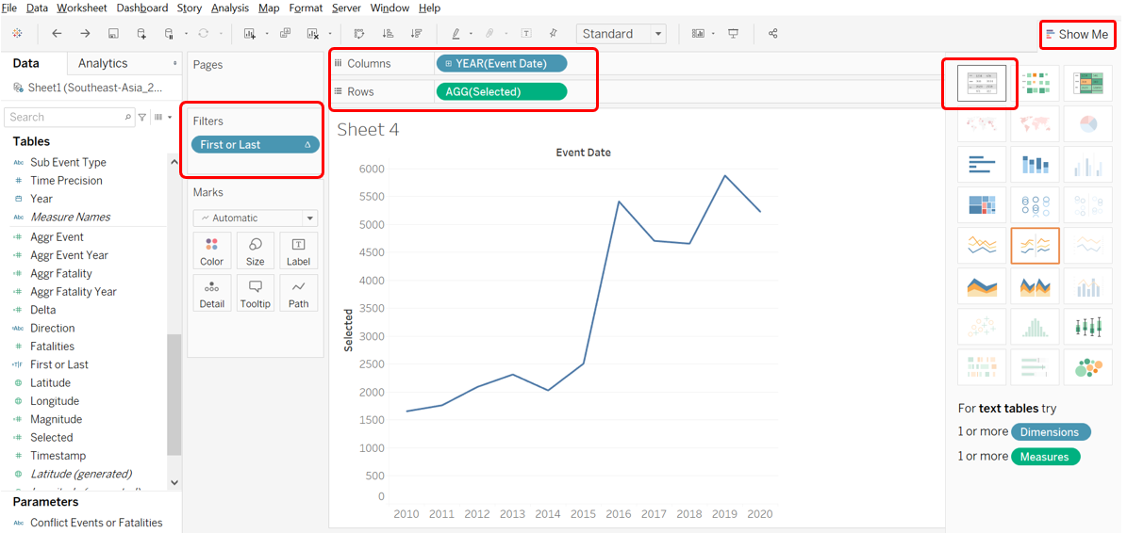Click the AGG(Selected) pill on Rows

501,92
